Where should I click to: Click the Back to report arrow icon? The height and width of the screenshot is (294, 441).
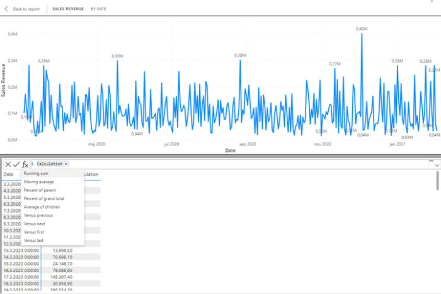point(6,9)
